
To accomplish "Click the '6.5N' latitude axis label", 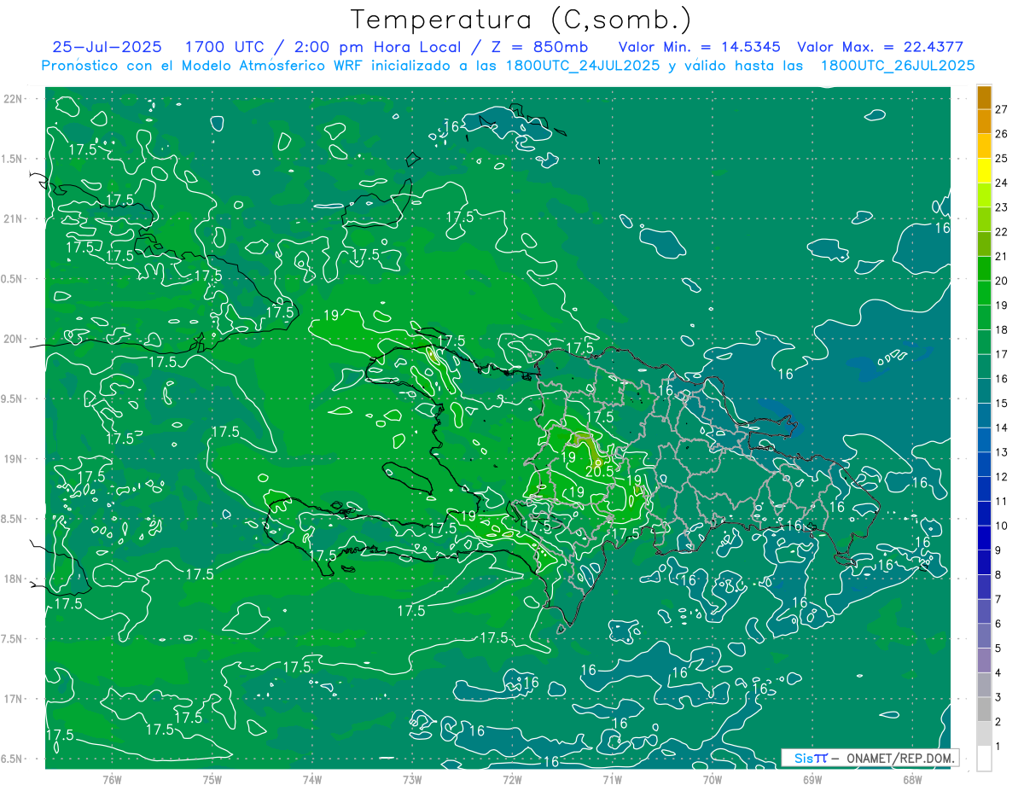I will 13,759.
